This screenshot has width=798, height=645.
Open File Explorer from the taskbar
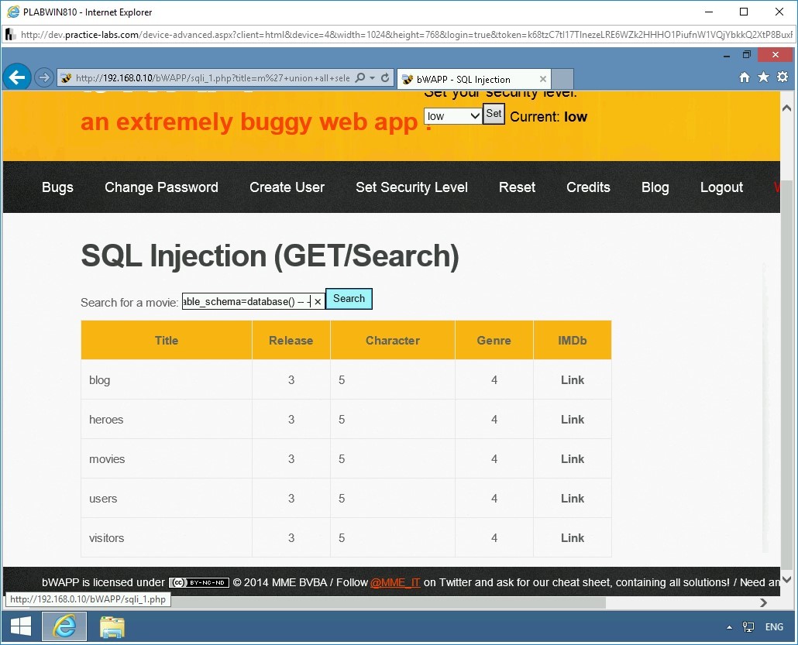(112, 626)
